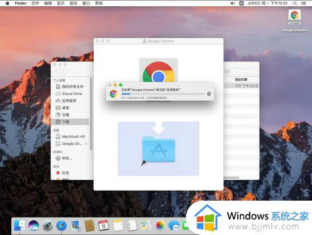Open Launchpad from the Dock

click(47, 226)
